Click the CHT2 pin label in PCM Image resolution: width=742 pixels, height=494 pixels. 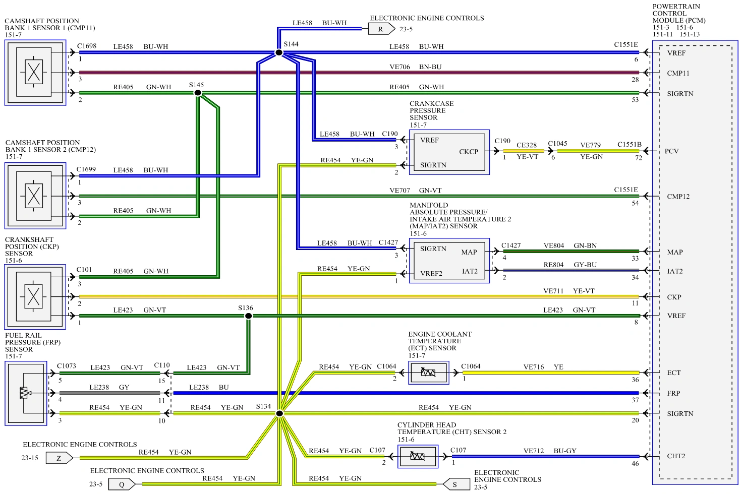676,456
